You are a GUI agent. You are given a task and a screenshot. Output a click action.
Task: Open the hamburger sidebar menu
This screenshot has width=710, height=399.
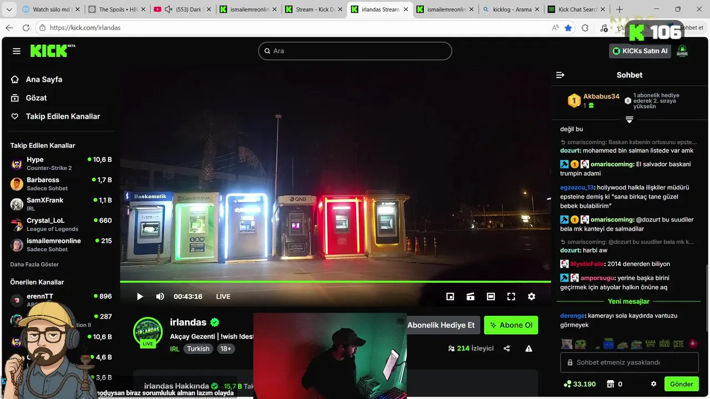(x=17, y=51)
